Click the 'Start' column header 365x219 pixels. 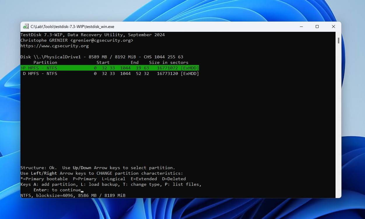(103, 62)
